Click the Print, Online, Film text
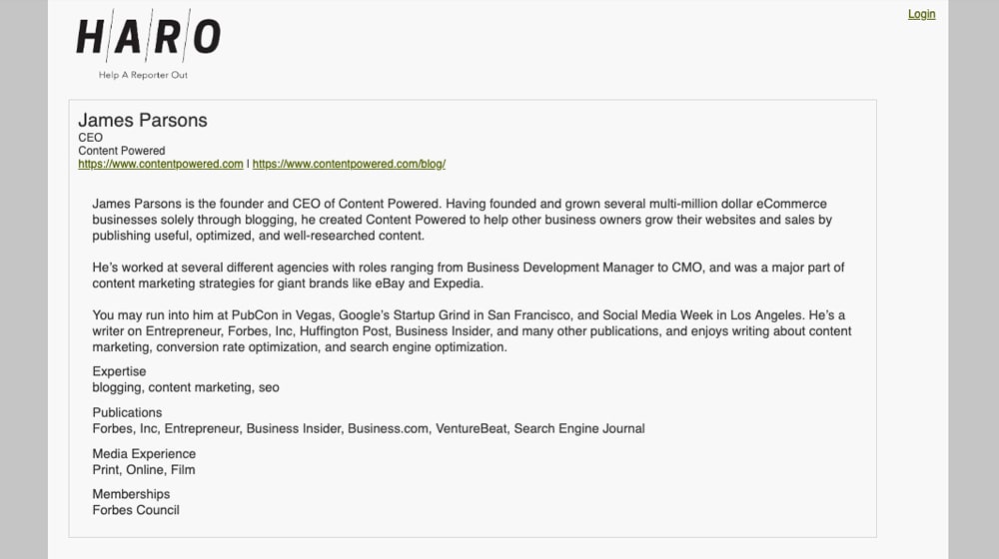Image resolution: width=999 pixels, height=559 pixels. pos(144,469)
